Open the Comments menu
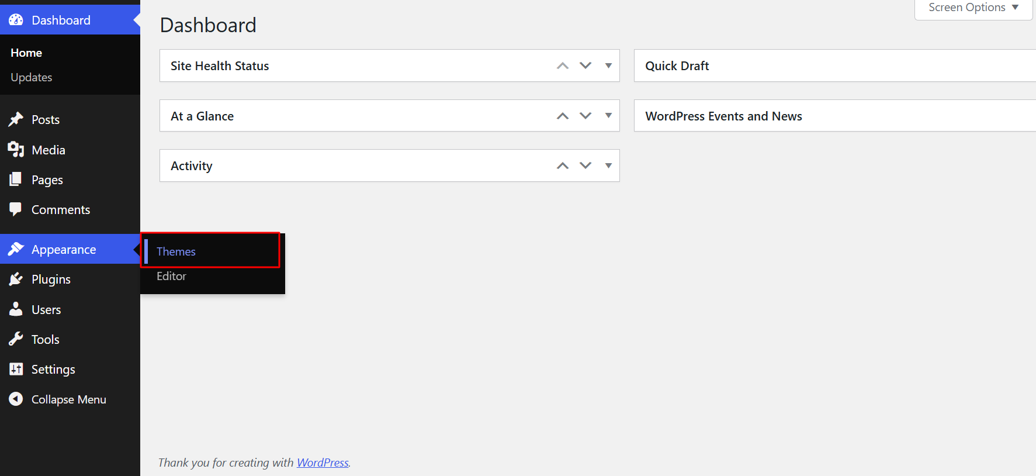The width and height of the screenshot is (1036, 476). pos(70,209)
